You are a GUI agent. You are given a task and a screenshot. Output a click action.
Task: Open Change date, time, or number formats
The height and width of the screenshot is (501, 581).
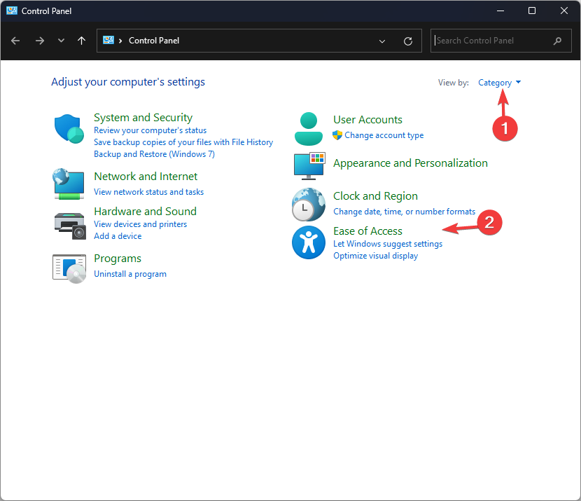(404, 212)
